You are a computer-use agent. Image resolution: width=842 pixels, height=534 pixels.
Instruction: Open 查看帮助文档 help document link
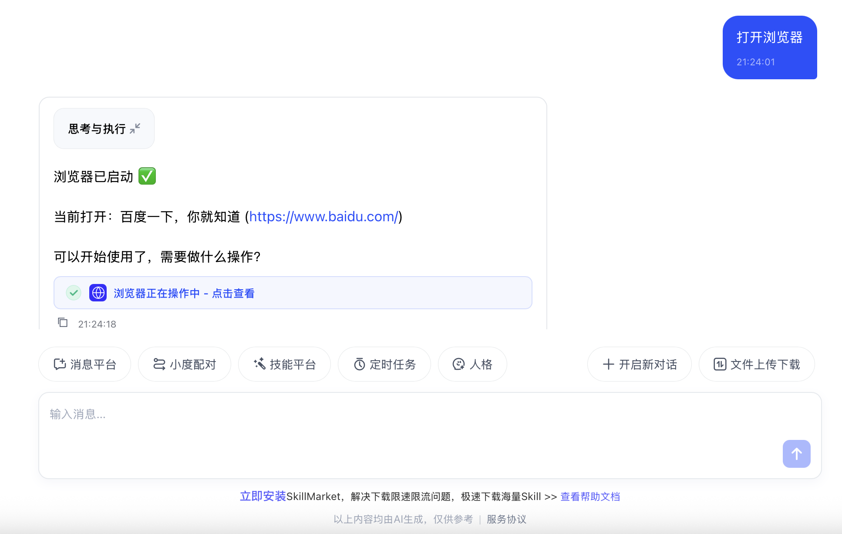pyautogui.click(x=590, y=497)
